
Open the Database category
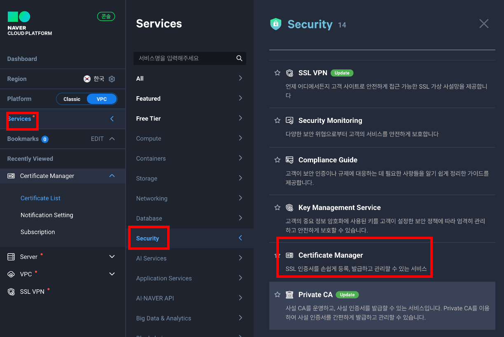tap(189, 218)
